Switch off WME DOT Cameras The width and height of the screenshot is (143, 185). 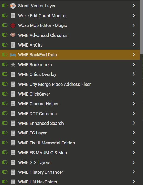5,113
